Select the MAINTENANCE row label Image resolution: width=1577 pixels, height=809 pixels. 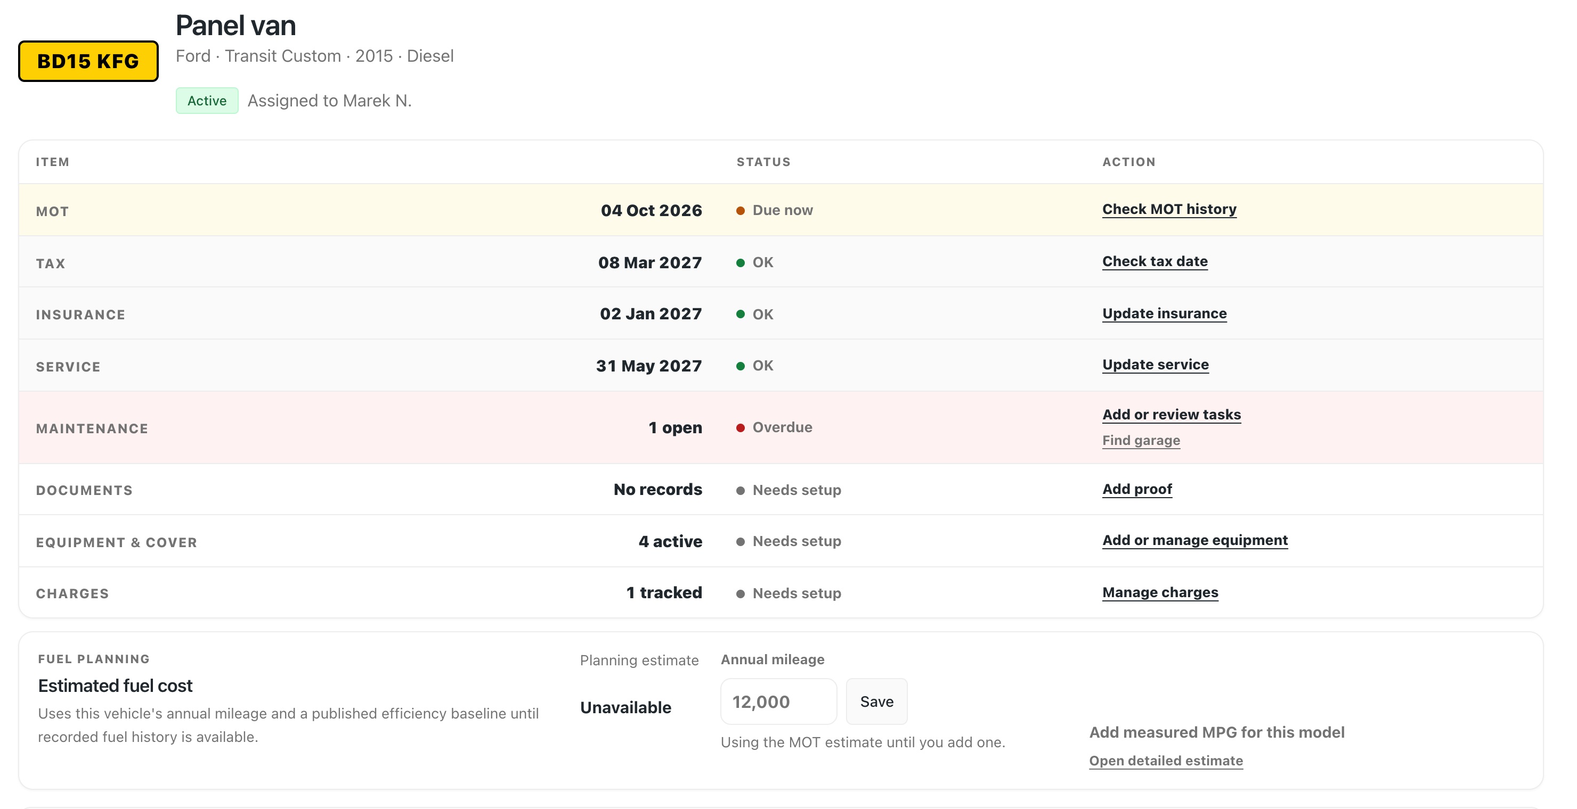click(x=92, y=428)
